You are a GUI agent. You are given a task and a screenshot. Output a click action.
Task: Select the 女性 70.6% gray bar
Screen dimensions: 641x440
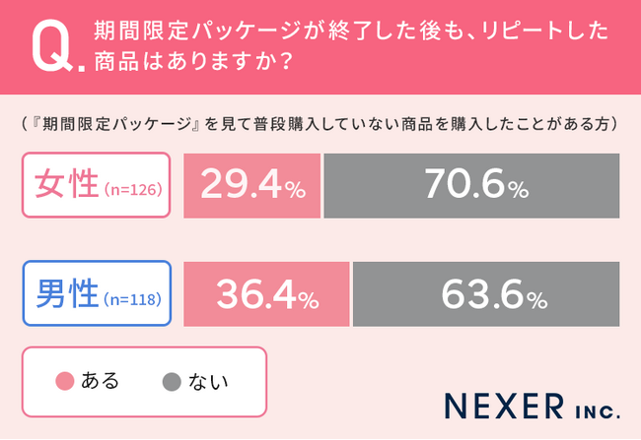pos(471,185)
